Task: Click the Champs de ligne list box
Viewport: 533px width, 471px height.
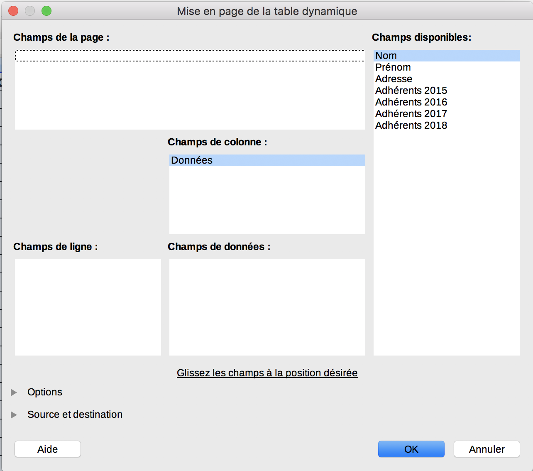Action: click(x=88, y=307)
